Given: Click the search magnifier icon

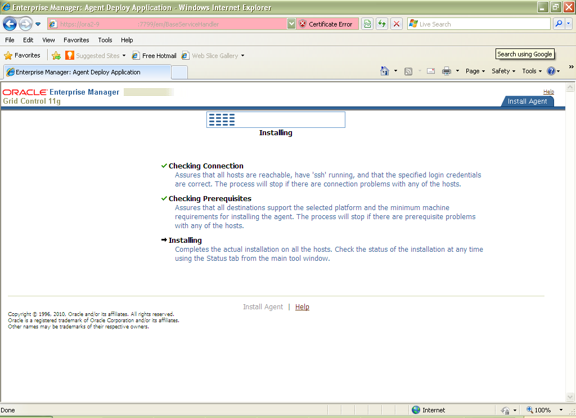Looking at the screenshot, I should click(x=559, y=24).
